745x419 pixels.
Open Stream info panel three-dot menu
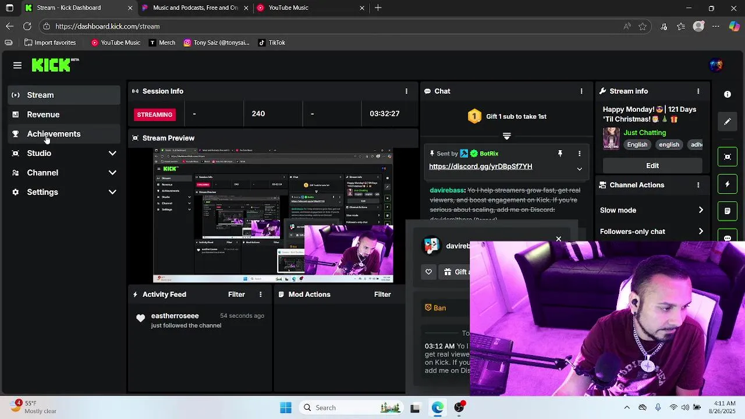pos(698,91)
